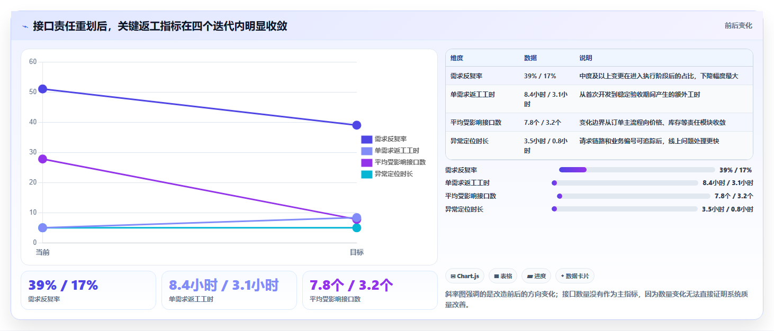Click the 当前 x-axis label

pos(43,252)
